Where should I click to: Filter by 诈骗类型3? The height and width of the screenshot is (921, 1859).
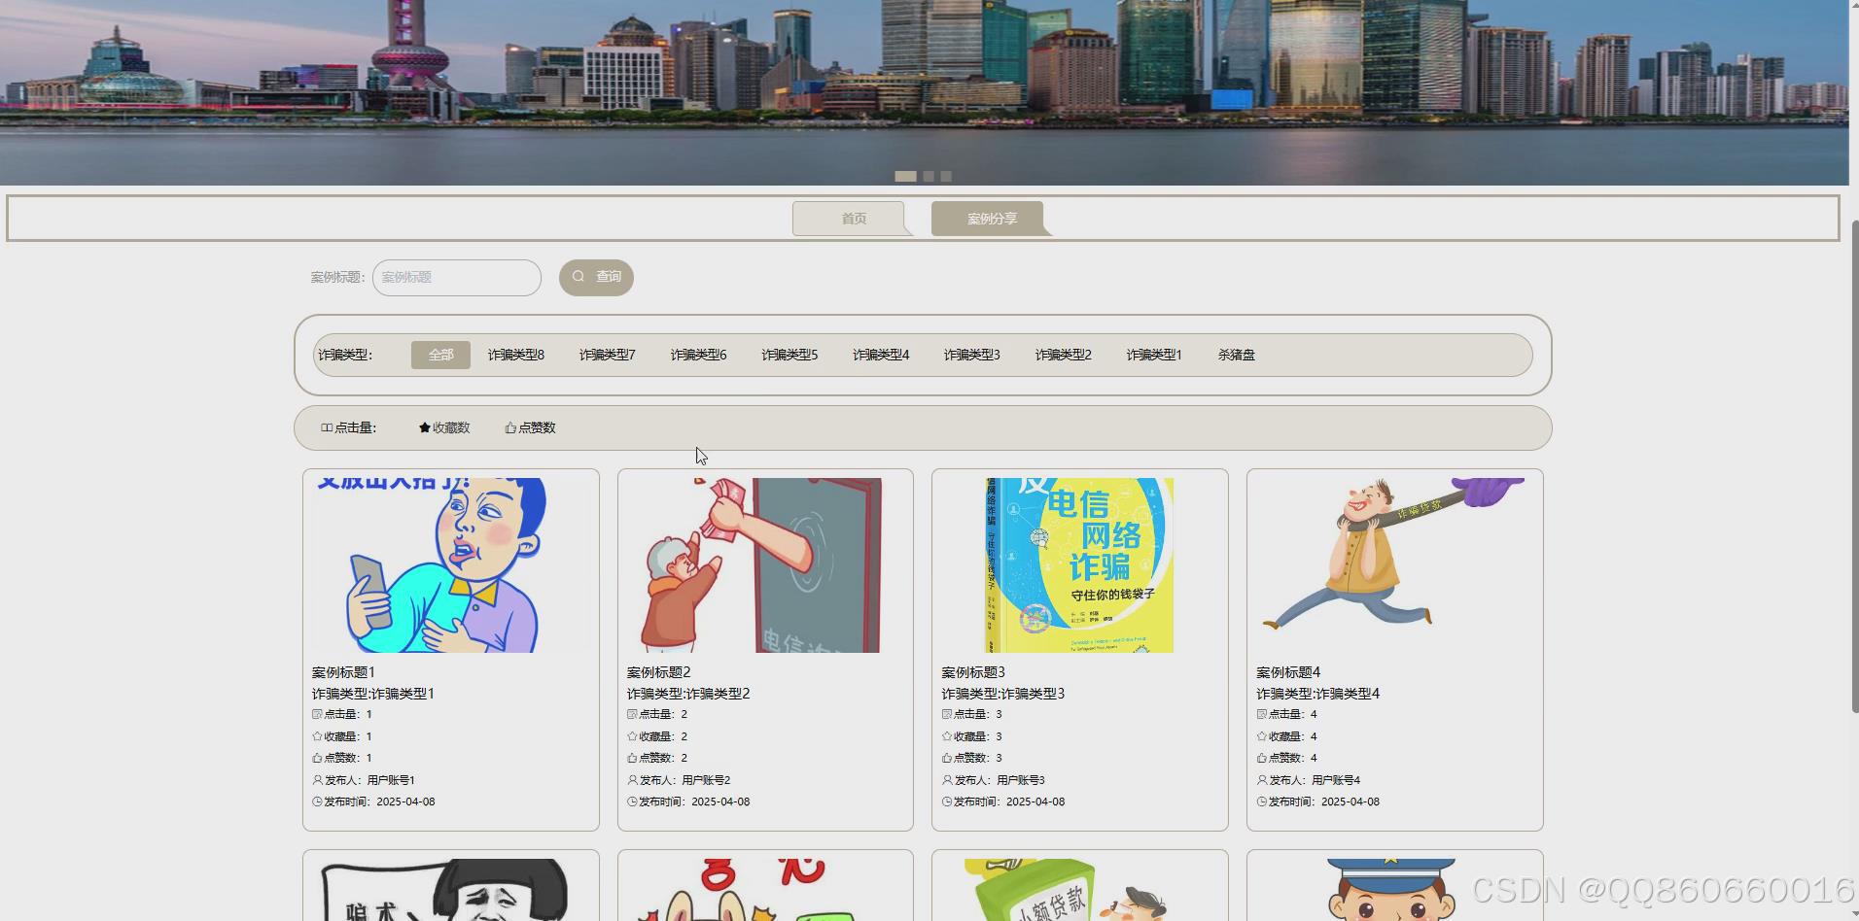pyautogui.click(x=972, y=356)
